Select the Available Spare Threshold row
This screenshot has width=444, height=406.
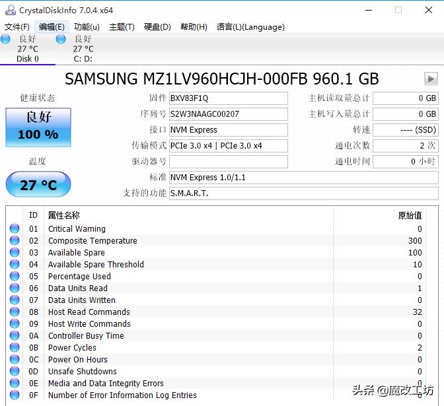coord(96,265)
